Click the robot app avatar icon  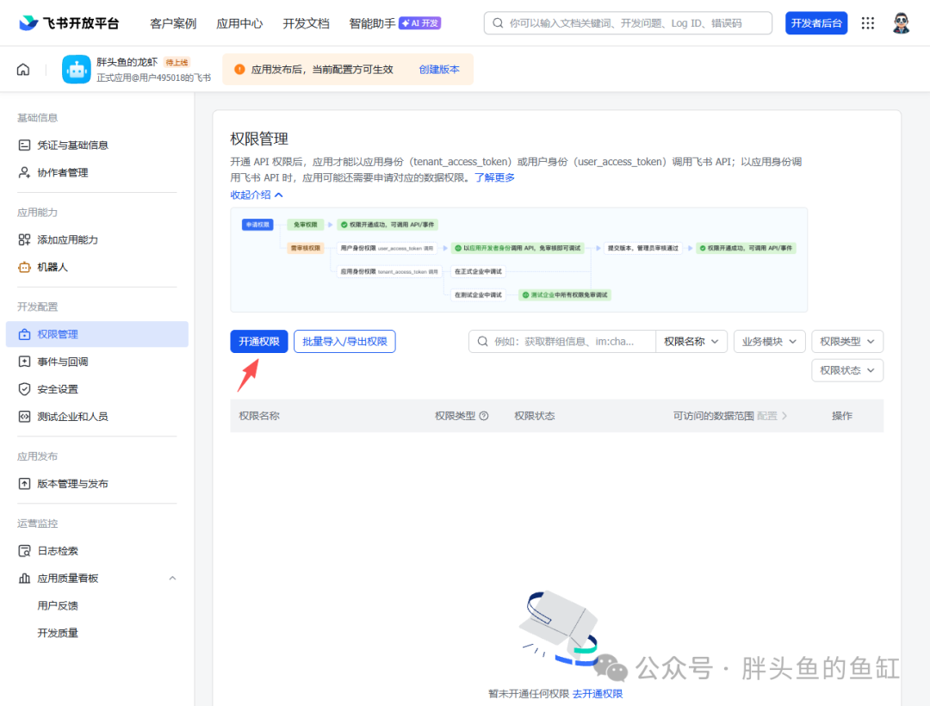tap(77, 70)
